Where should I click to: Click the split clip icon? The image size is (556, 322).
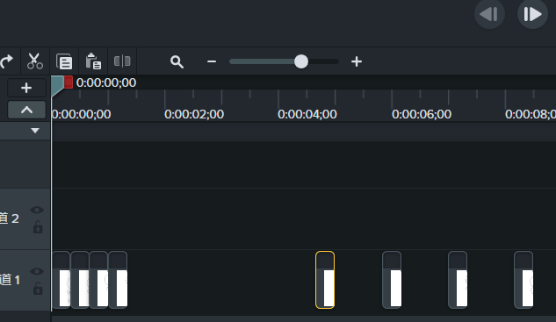(122, 61)
